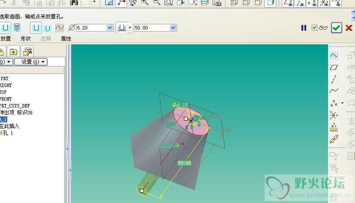Image resolution: width=355 pixels, height=203 pixels.
Task: Click the datum plane tool icon
Action: pyautogui.click(x=334, y=67)
